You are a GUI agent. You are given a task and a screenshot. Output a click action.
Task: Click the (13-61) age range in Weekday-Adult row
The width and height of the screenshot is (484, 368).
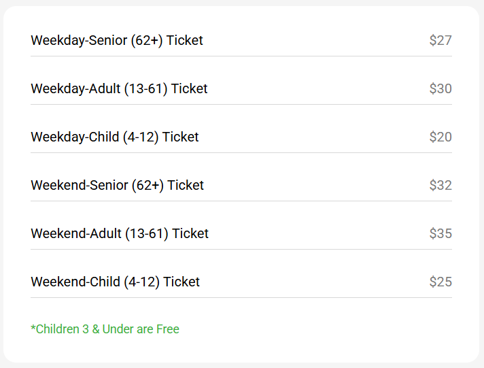click(x=145, y=88)
